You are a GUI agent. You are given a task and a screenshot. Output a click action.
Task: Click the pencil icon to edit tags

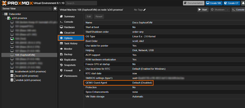[145, 10]
